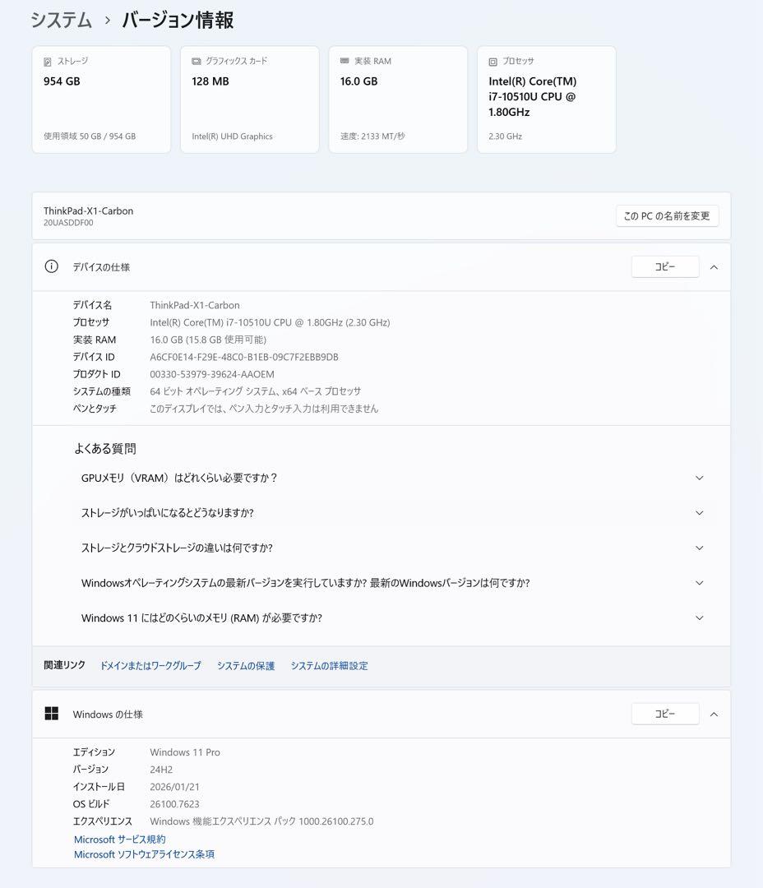Click the RAM icon in 実装 RAM card
The image size is (763, 888).
tap(345, 62)
